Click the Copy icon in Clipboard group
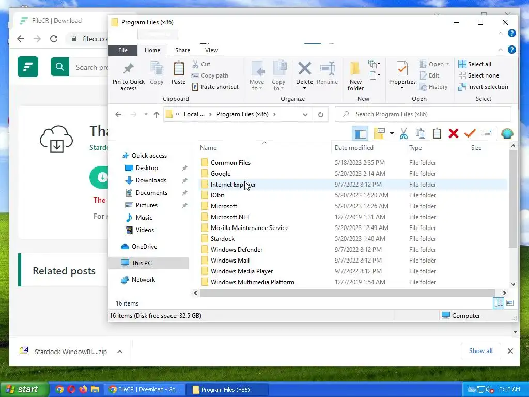 coord(157,69)
